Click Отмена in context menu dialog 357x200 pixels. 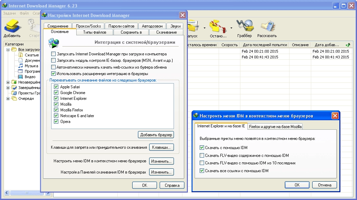pyautogui.click(x=324, y=185)
